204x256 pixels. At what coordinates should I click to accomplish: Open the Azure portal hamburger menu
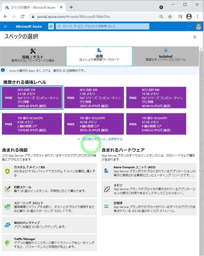(x=5, y=26)
